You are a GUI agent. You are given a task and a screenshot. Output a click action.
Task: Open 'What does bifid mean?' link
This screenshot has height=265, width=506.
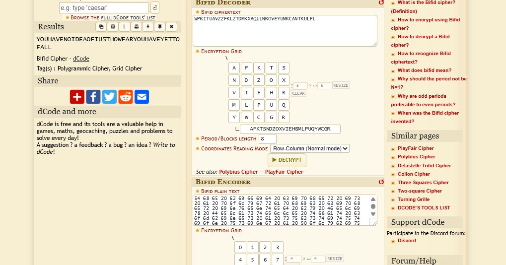coord(425,70)
